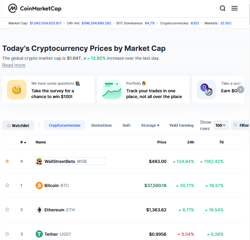Click the WallStreetBets coin icon

(x=39, y=161)
